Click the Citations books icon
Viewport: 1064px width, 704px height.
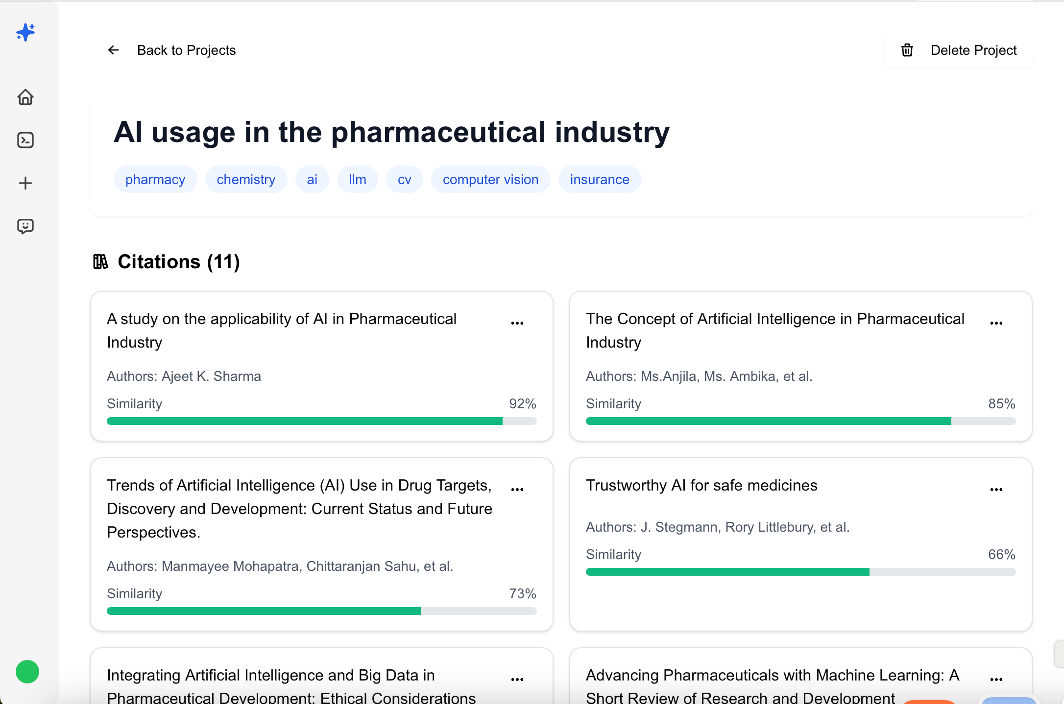click(x=100, y=262)
